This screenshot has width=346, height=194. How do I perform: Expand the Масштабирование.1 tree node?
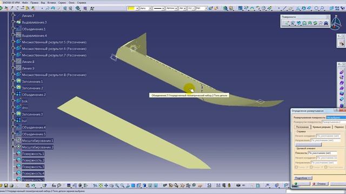pos(13,140)
